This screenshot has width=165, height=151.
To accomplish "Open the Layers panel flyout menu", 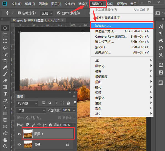I will [74, 96].
